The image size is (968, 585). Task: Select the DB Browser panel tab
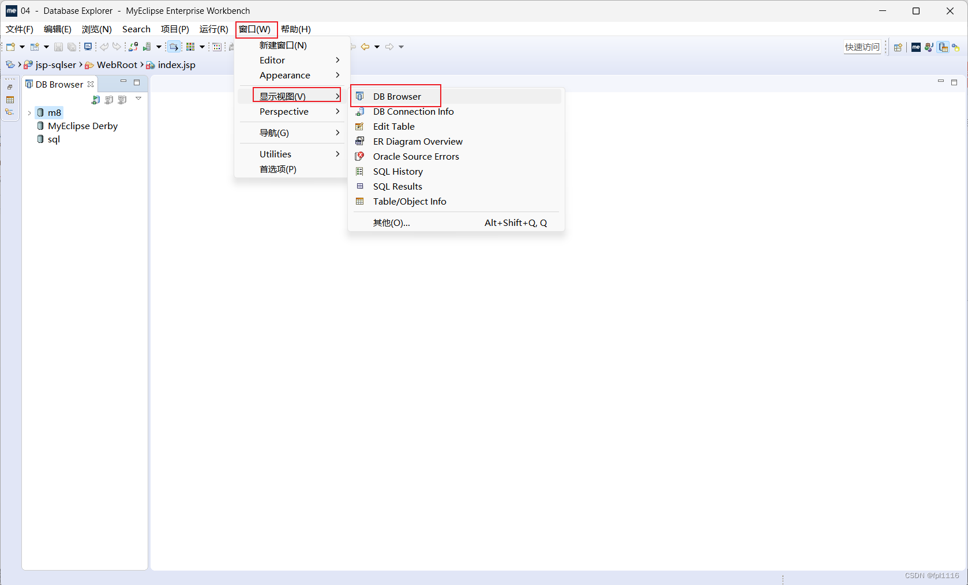pos(59,85)
